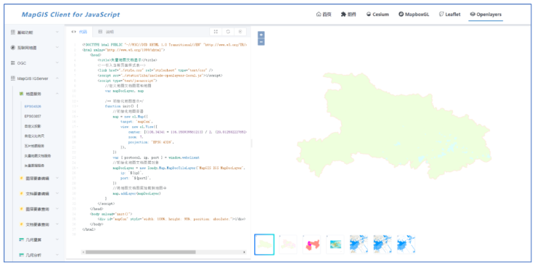535x265 pixels.
Task: Click the 互联网地图 sidebar icon
Action: [13, 48]
